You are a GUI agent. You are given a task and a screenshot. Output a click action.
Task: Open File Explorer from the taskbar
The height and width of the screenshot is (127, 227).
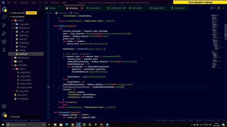click(55, 125)
